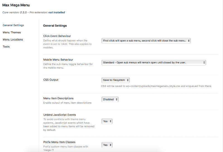223x152 pixels.
Task: Open the Prefix Menu Item Classes dropdown
Action: 107,145
